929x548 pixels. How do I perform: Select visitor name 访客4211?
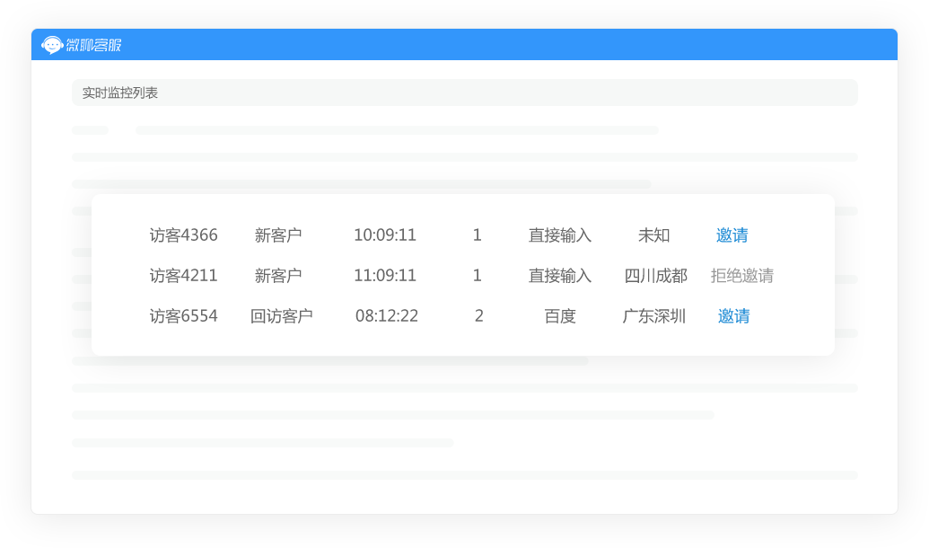(x=183, y=276)
